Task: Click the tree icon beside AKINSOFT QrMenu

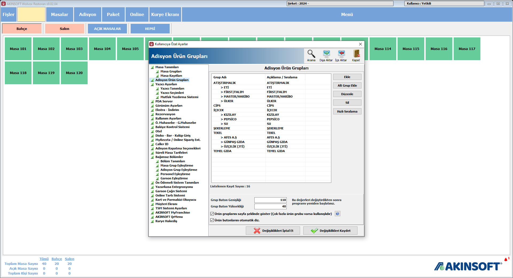Action: tap(152, 217)
